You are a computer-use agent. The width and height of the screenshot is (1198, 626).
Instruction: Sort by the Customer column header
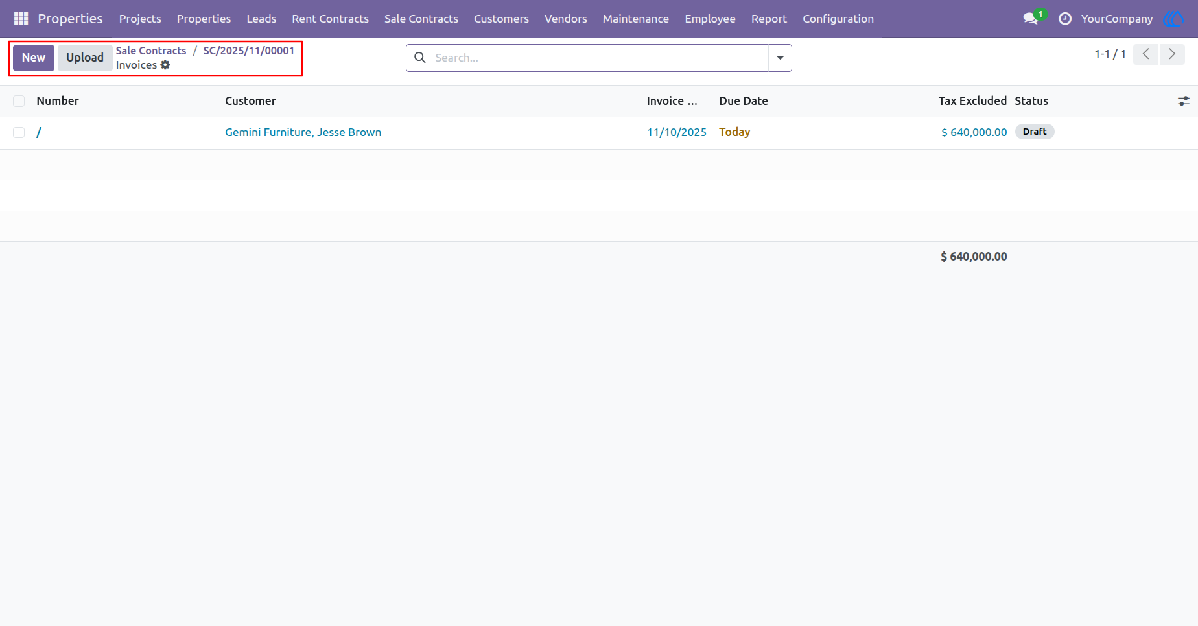coord(250,101)
